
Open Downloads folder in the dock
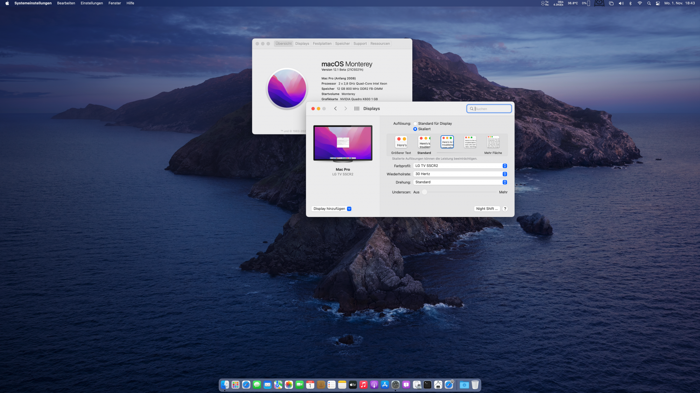pyautogui.click(x=464, y=385)
